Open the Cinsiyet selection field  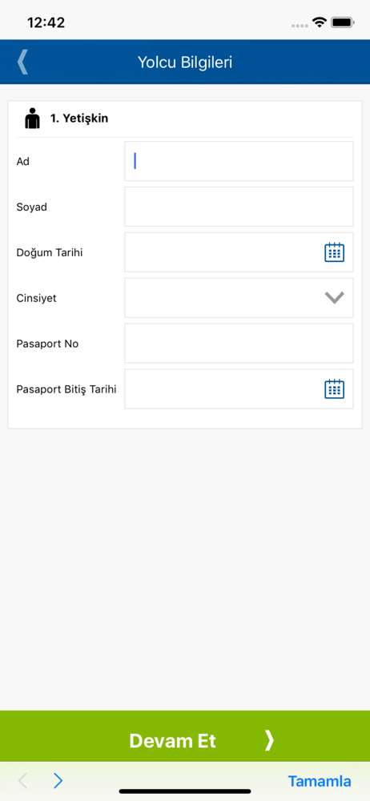tap(239, 298)
